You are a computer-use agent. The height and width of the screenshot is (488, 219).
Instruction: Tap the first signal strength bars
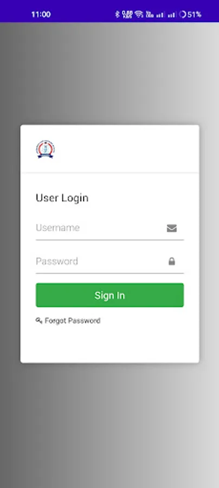click(x=160, y=14)
